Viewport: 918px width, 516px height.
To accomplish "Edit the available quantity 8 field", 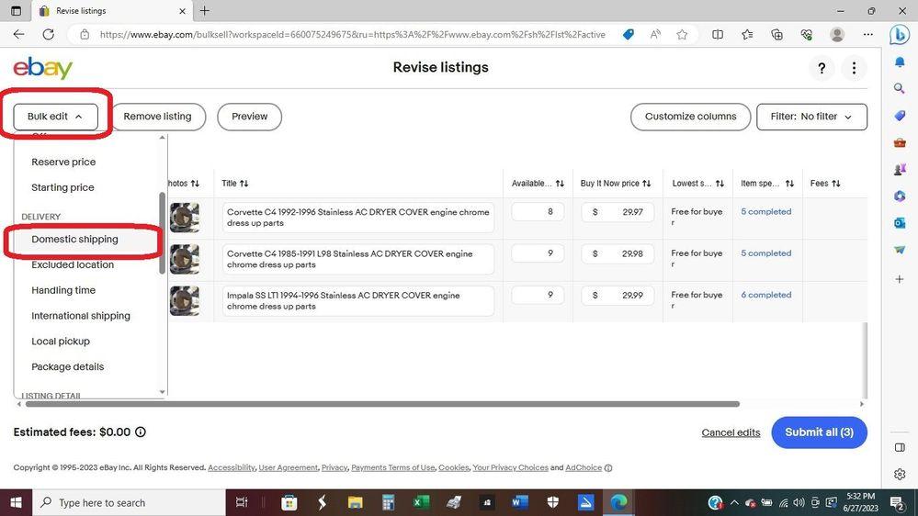I will click(x=538, y=212).
